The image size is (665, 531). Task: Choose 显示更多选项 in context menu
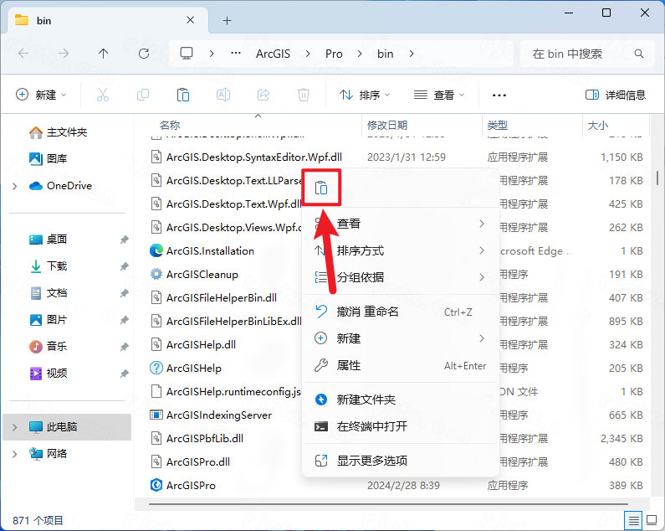point(400,461)
